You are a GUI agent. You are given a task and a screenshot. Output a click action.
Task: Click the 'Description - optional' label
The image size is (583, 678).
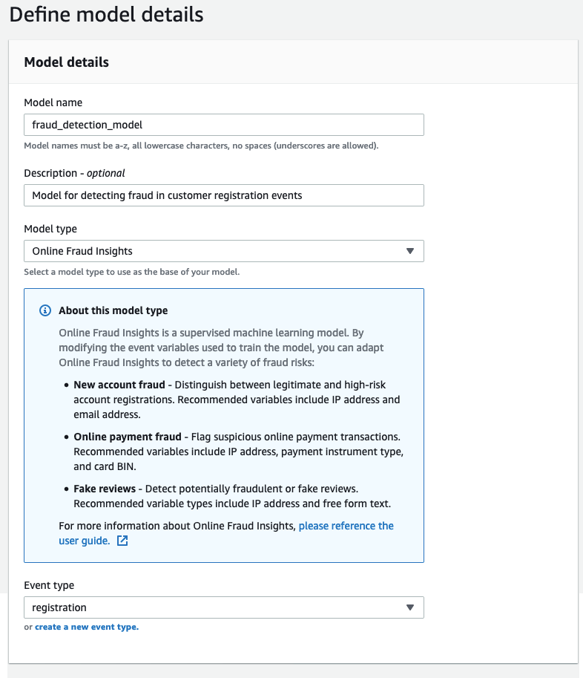(x=74, y=173)
